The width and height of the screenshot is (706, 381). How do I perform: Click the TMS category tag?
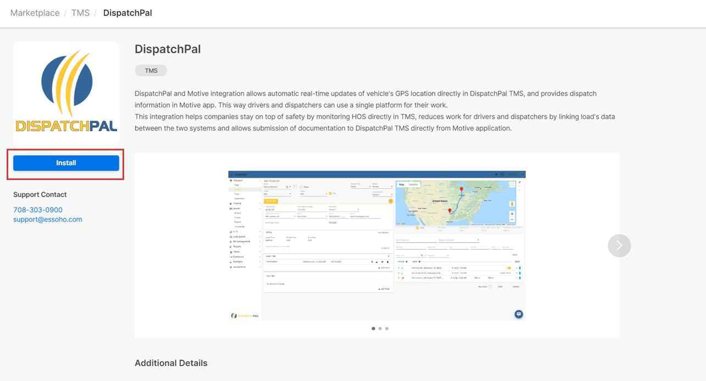[x=151, y=70]
